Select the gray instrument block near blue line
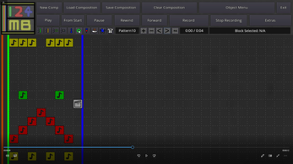 (78, 104)
